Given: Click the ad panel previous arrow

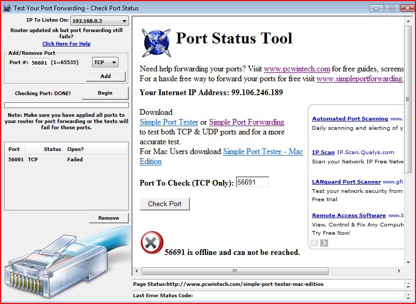Looking at the screenshot, I should (x=315, y=243).
